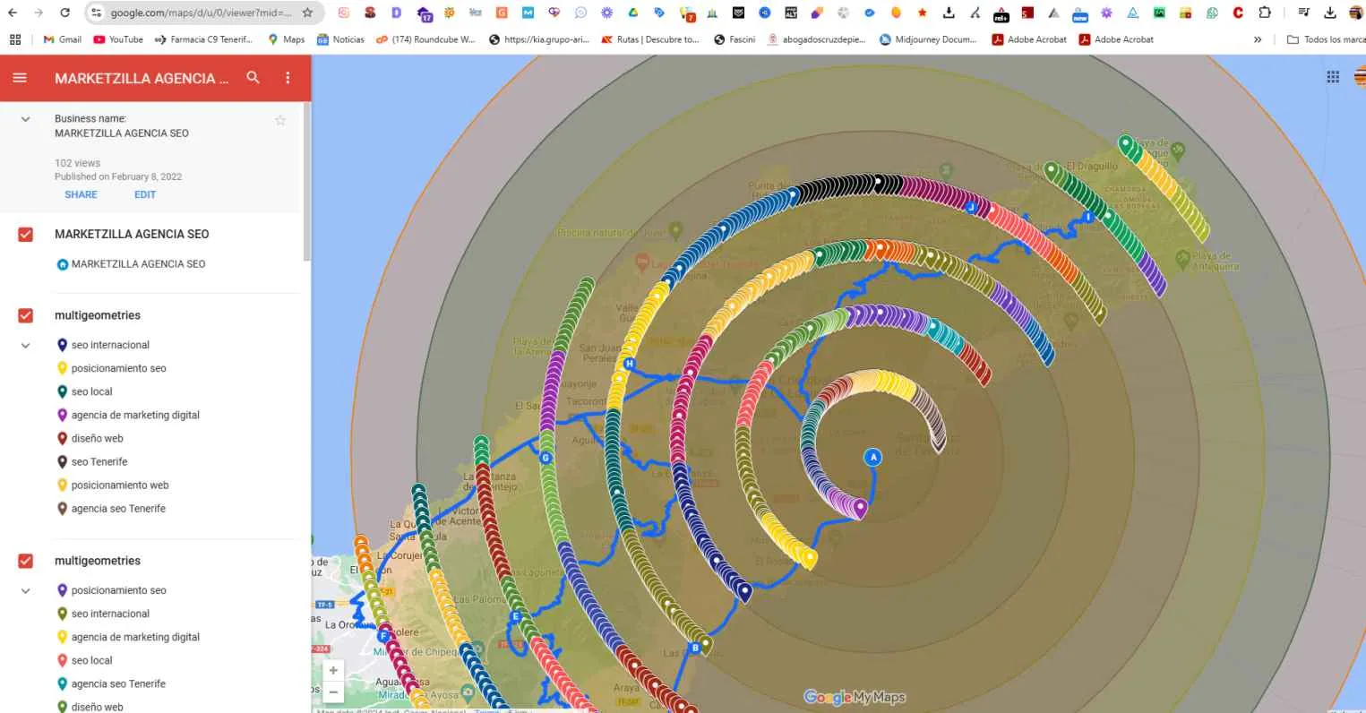This screenshot has width=1366, height=713.
Task: Click the search icon beside the map title
Action: [x=253, y=77]
